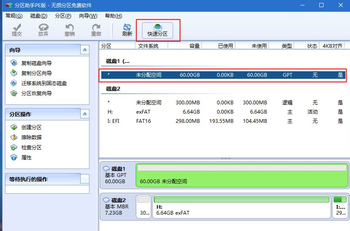Collapse the 分区操作 panel
The width and height of the screenshot is (350, 231).
tap(85, 114)
